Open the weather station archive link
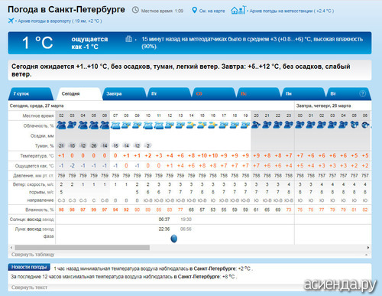The height and width of the screenshot is (296, 382). [291, 11]
